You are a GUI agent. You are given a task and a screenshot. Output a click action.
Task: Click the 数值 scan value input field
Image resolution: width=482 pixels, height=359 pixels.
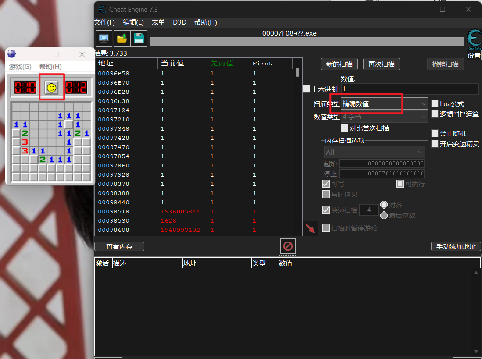point(410,89)
